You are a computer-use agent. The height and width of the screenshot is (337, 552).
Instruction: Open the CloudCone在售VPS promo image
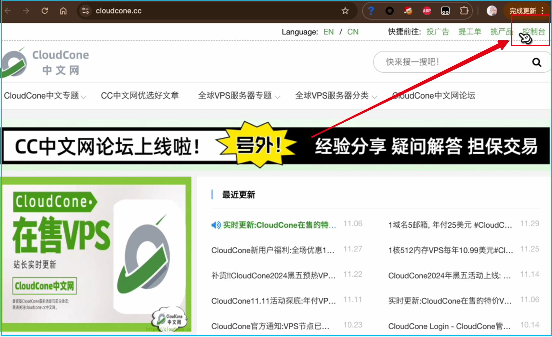point(97,254)
